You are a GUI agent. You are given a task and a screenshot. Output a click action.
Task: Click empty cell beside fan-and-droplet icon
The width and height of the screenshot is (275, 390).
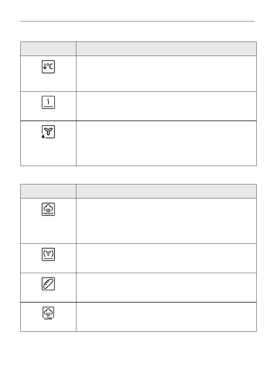[166, 143]
